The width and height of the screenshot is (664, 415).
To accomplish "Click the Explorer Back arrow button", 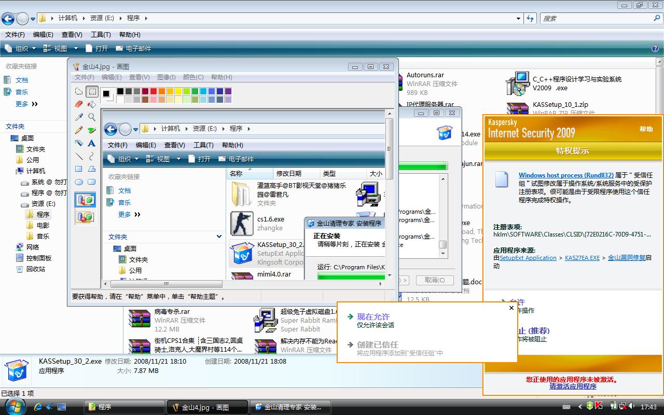I will click(8, 19).
